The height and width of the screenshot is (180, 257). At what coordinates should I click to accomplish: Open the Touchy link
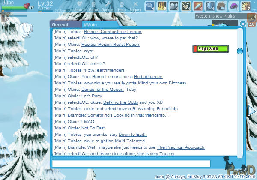pos(167,153)
